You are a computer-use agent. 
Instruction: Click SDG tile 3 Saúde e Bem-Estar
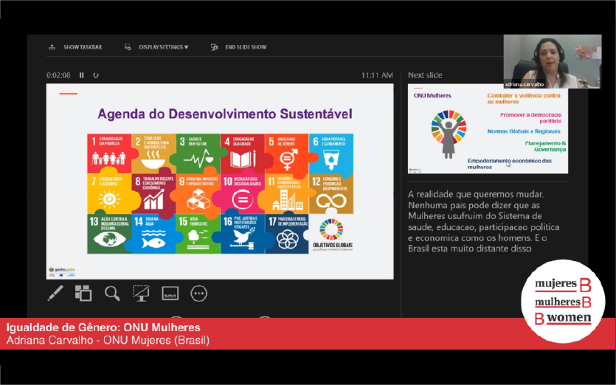pyautogui.click(x=198, y=153)
